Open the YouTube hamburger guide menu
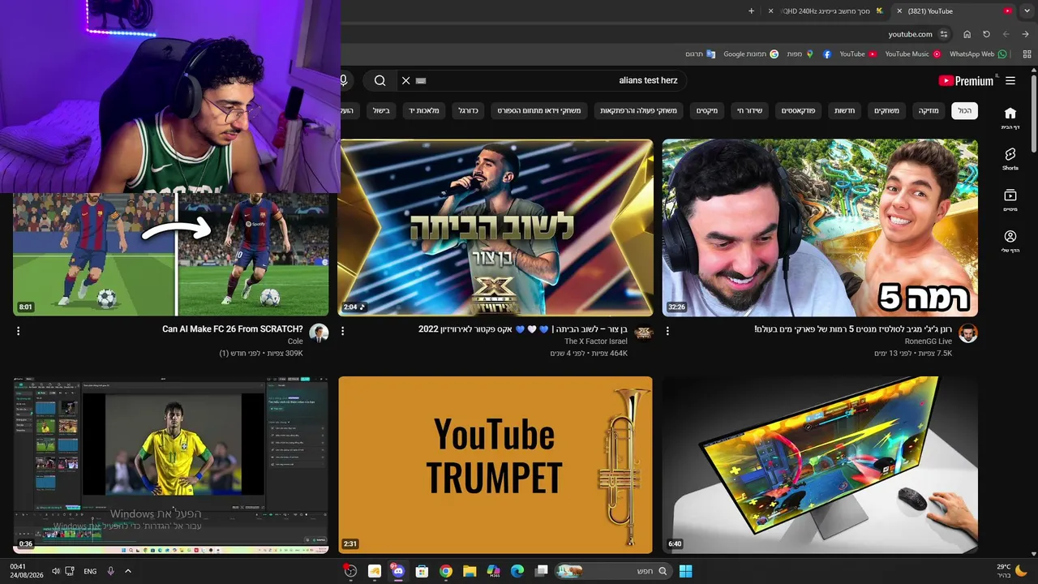The width and height of the screenshot is (1038, 584). click(1010, 81)
